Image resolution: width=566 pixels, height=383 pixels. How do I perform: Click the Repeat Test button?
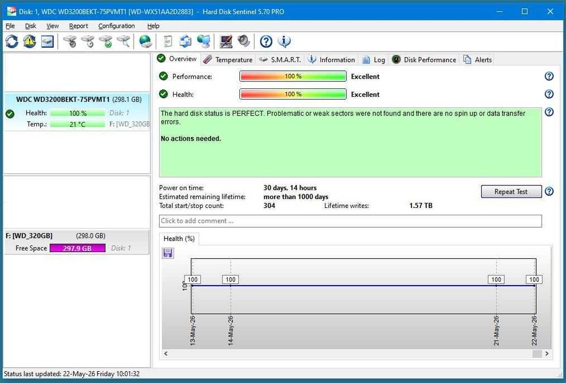511,191
